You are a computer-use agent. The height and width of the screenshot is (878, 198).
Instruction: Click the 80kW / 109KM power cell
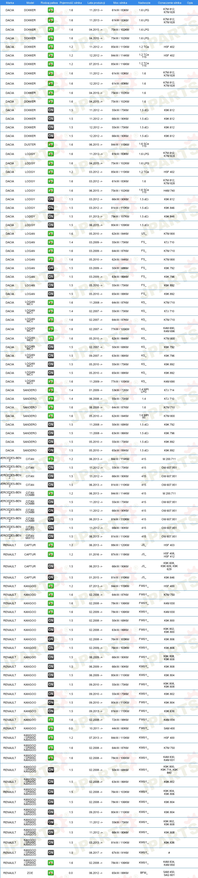click(x=120, y=225)
